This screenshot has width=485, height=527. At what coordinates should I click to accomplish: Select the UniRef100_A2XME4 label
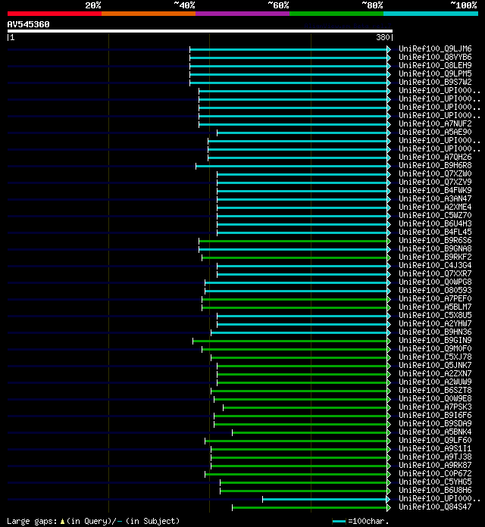435,207
